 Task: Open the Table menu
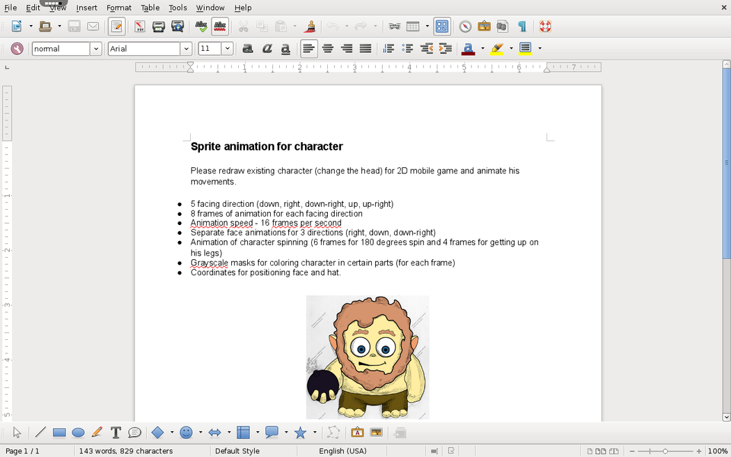tap(150, 8)
